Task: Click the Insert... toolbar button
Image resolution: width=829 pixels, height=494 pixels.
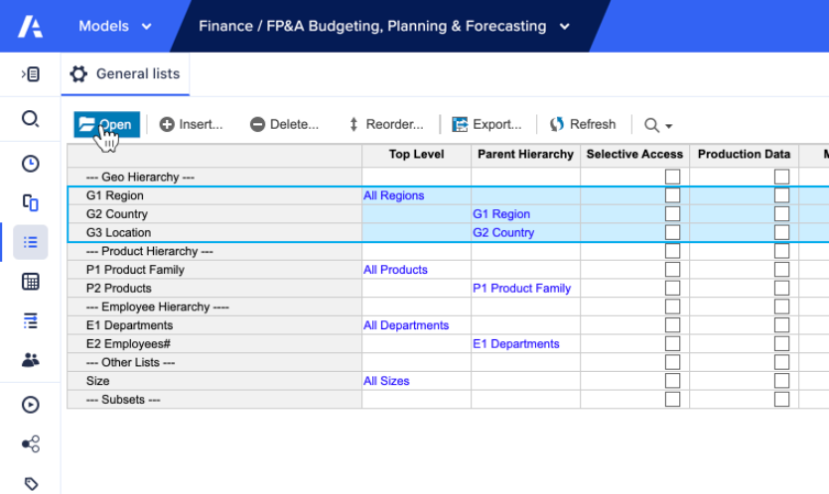Action: pos(191,124)
